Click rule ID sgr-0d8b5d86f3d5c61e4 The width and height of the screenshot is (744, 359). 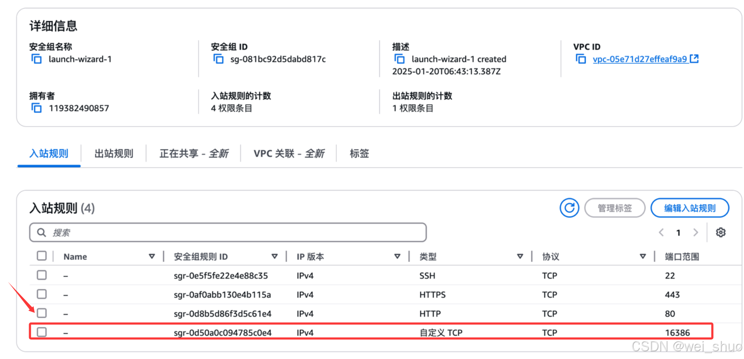coord(222,314)
